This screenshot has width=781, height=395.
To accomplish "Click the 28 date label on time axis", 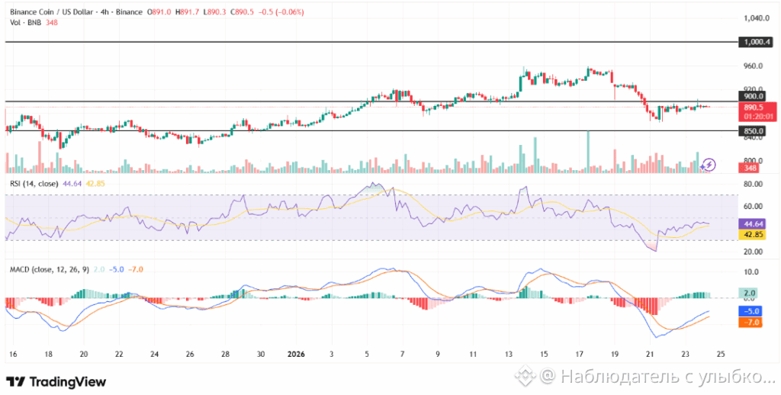I will tap(225, 354).
